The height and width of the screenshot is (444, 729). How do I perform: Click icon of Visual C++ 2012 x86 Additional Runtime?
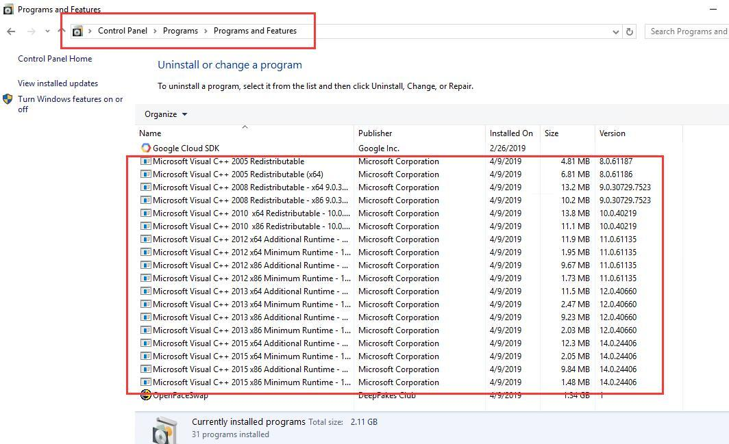click(145, 265)
